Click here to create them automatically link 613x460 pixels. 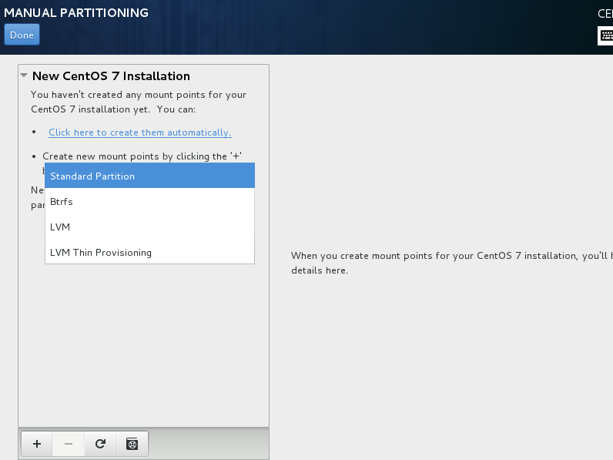pos(140,133)
